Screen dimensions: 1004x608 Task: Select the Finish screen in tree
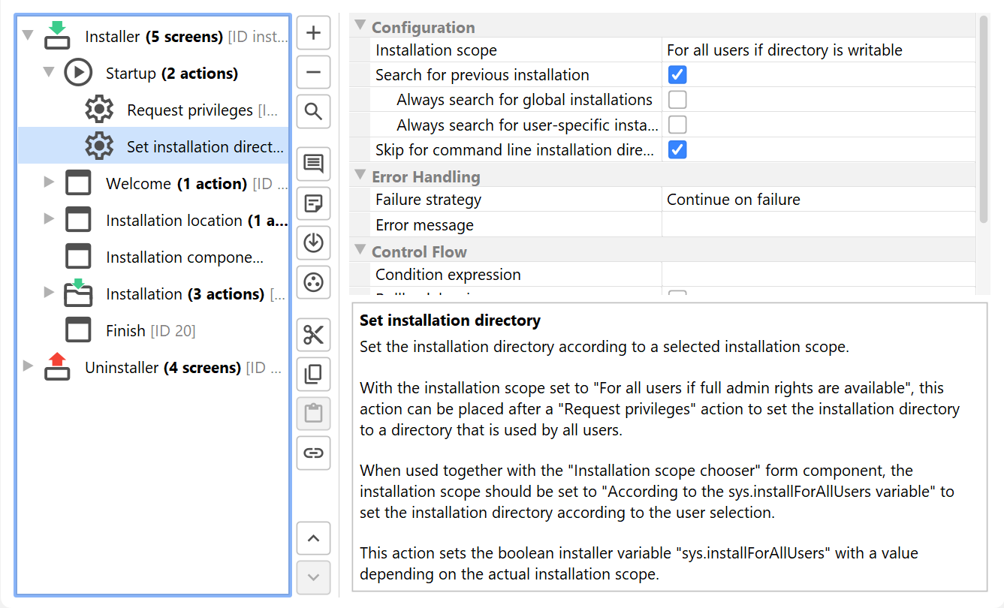coord(125,330)
